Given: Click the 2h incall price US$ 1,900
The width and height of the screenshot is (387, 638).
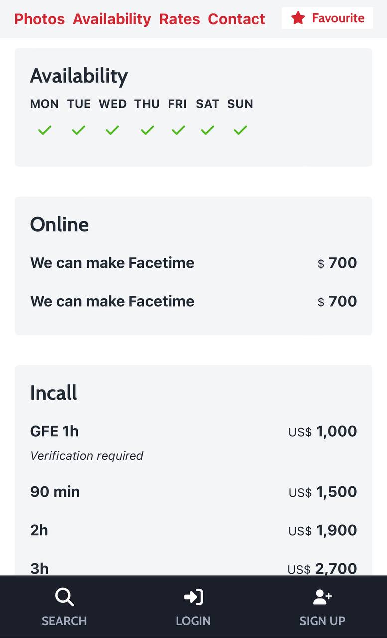Looking at the screenshot, I should pos(323,530).
